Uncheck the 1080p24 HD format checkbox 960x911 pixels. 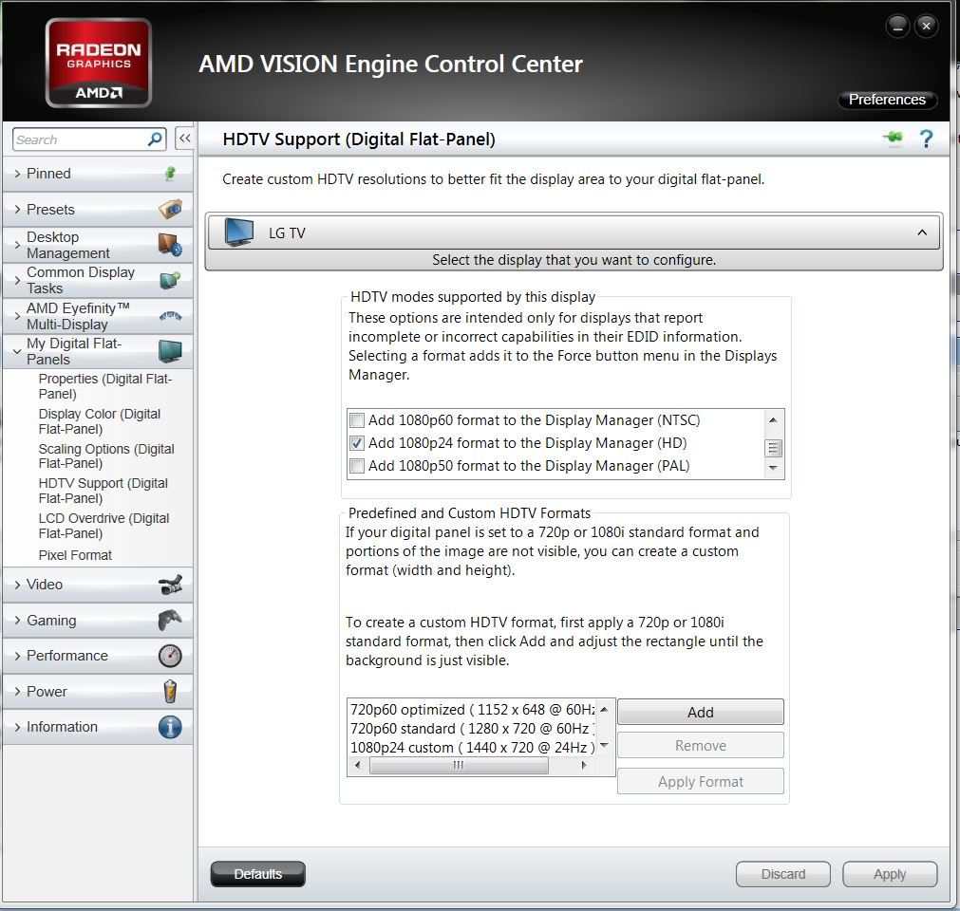tap(356, 443)
